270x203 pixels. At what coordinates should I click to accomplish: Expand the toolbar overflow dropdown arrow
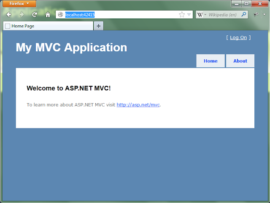click(x=265, y=15)
